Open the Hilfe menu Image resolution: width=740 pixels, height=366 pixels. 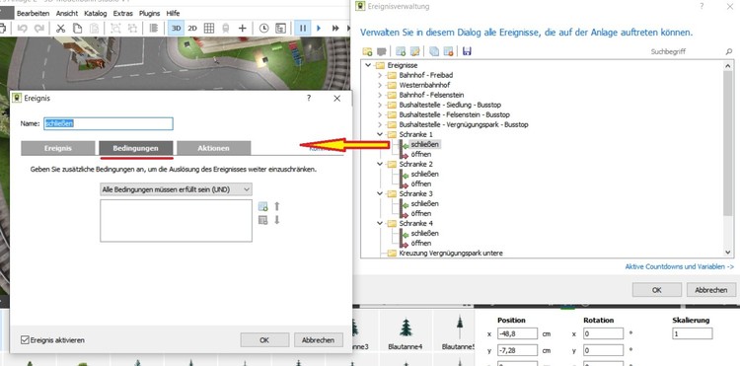173,13
